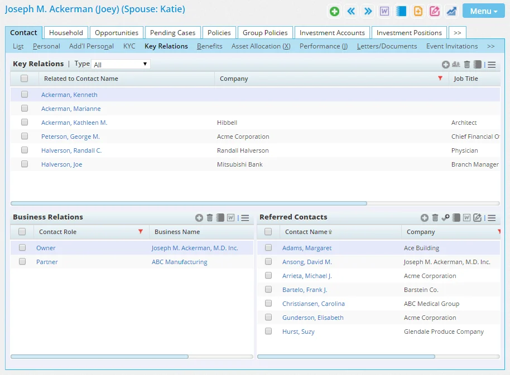Tick the checkbox next to Adams, Margaret
The width and height of the screenshot is (510, 375).
point(268,248)
